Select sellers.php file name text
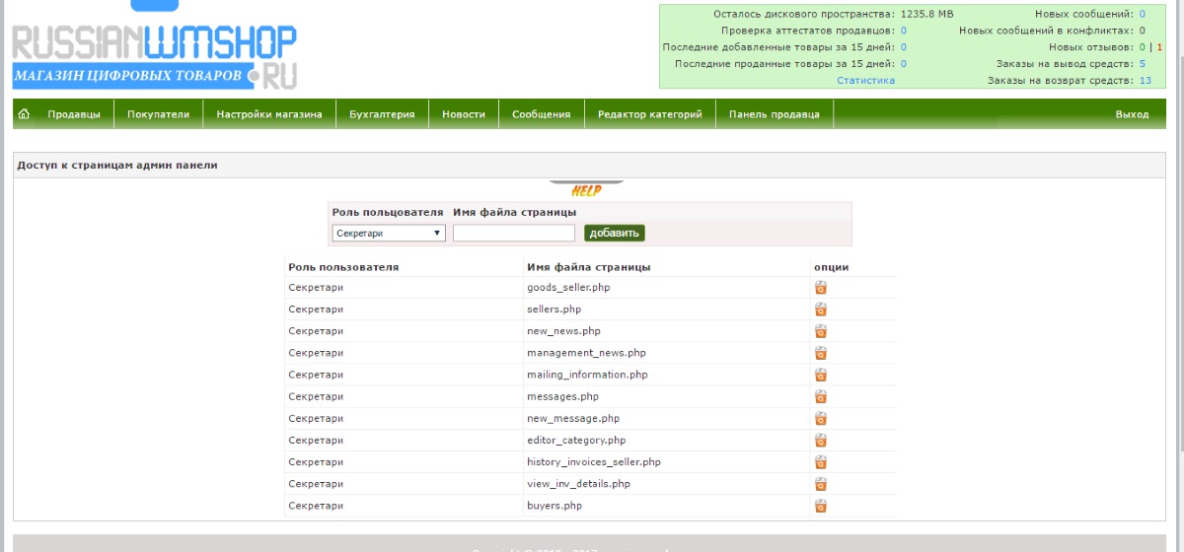The width and height of the screenshot is (1184, 552). click(555, 310)
